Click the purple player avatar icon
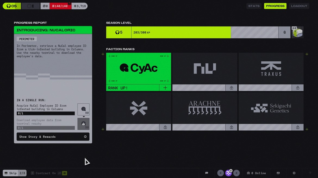The image size is (318, 178). (229, 173)
